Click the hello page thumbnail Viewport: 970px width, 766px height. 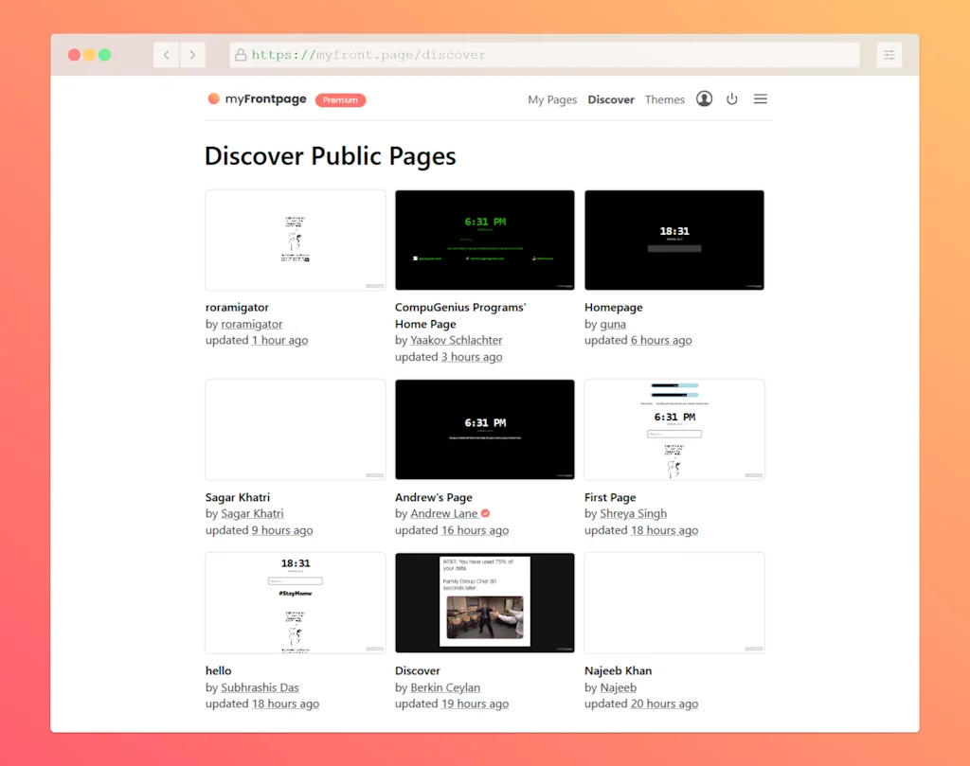(x=295, y=602)
